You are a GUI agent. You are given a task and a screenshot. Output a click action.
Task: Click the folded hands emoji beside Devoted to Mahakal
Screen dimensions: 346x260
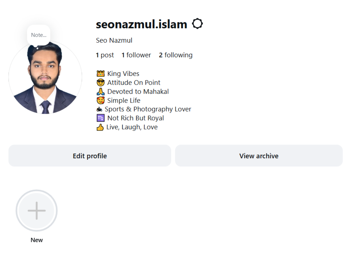coord(100,91)
